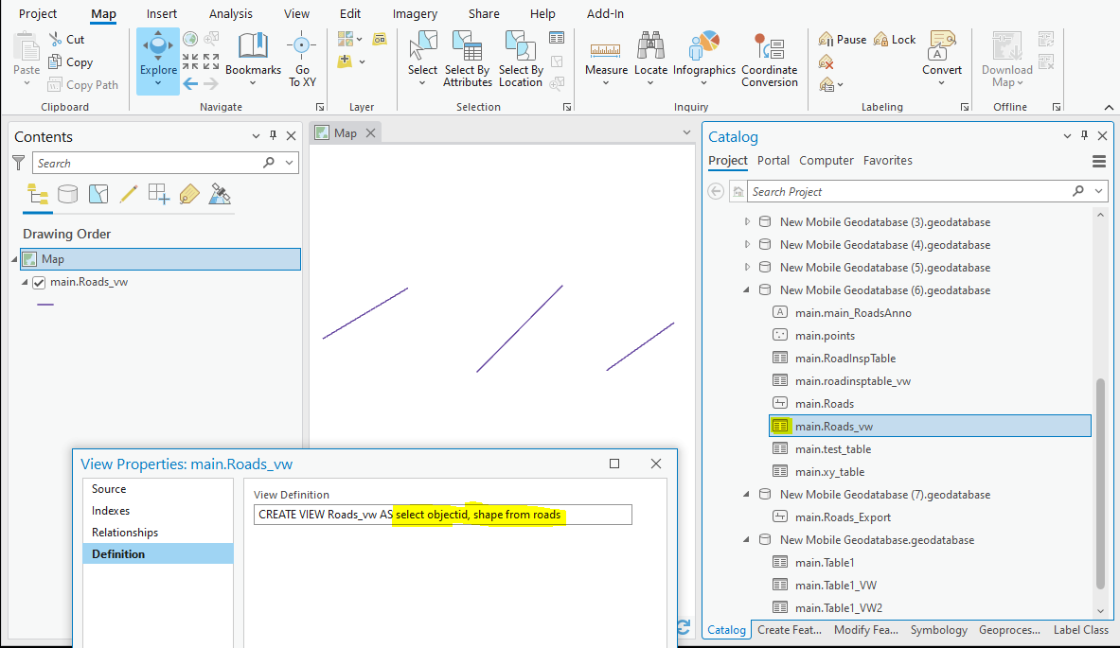Screen dimensions: 1120x648
Task: Click the Select tool in Selection group
Action: coord(422,60)
